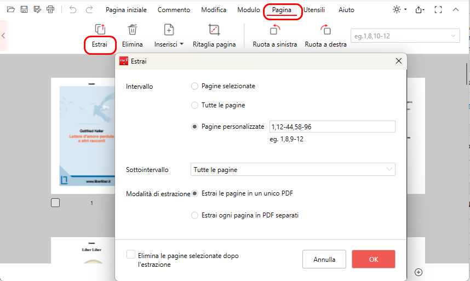Switch to Pagina tab
470x281 pixels.
coord(282,10)
